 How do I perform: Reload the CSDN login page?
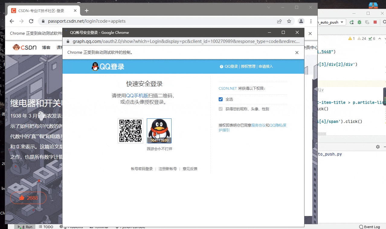31,21
